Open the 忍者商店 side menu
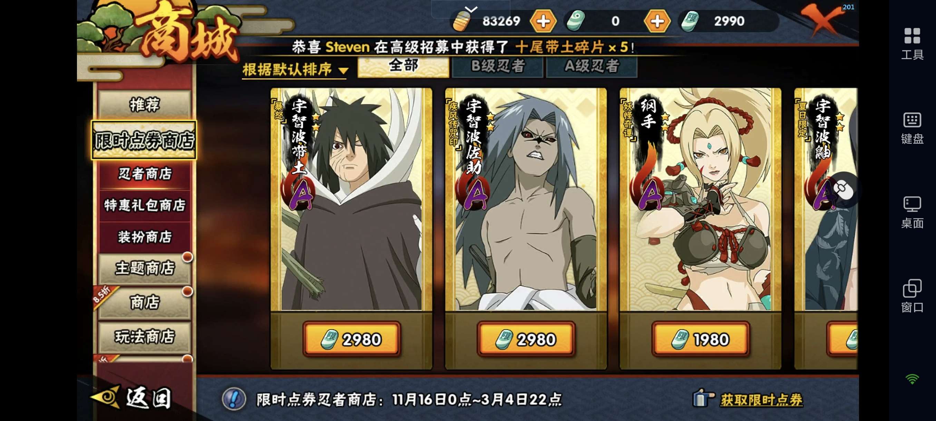Viewport: 936px width, 421px height. tap(145, 174)
